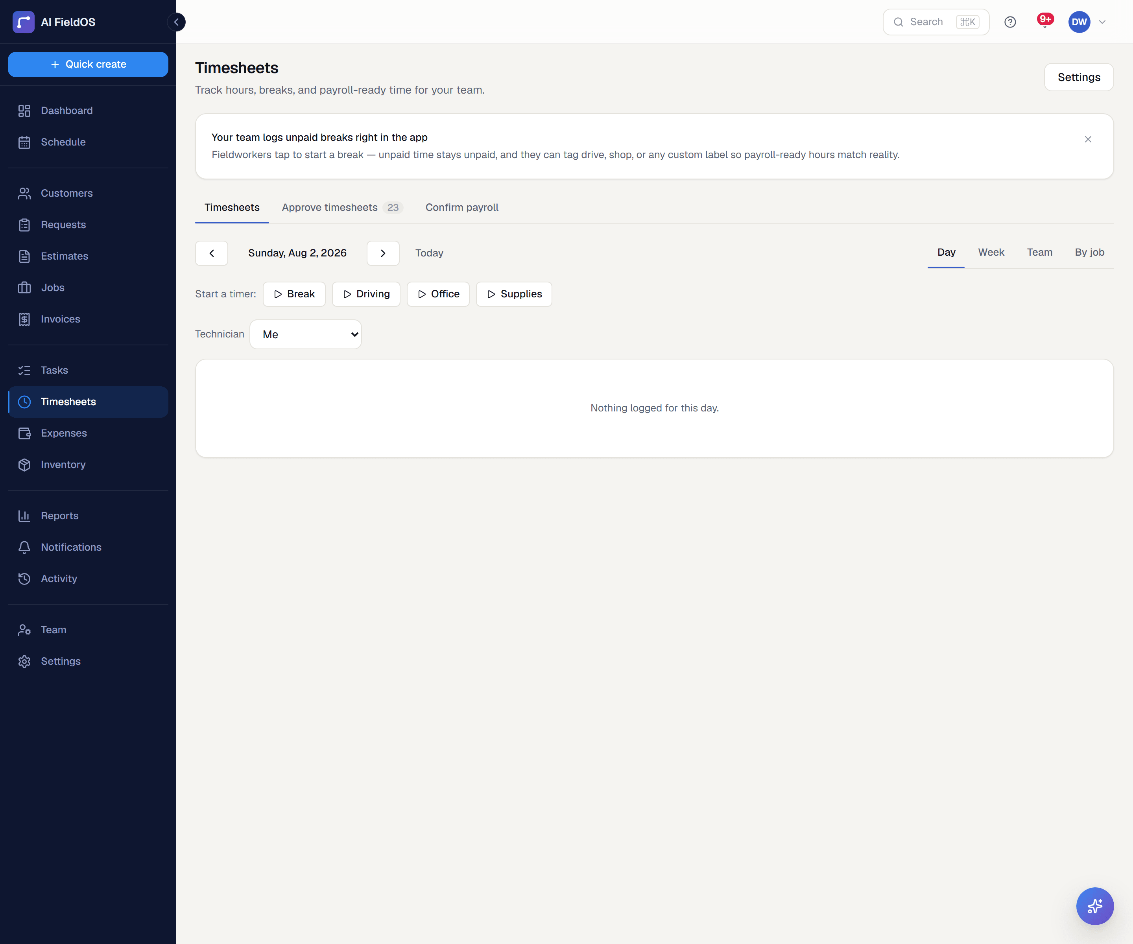Image resolution: width=1133 pixels, height=944 pixels.
Task: Open the AI assistant sparkle button
Action: pyautogui.click(x=1095, y=906)
